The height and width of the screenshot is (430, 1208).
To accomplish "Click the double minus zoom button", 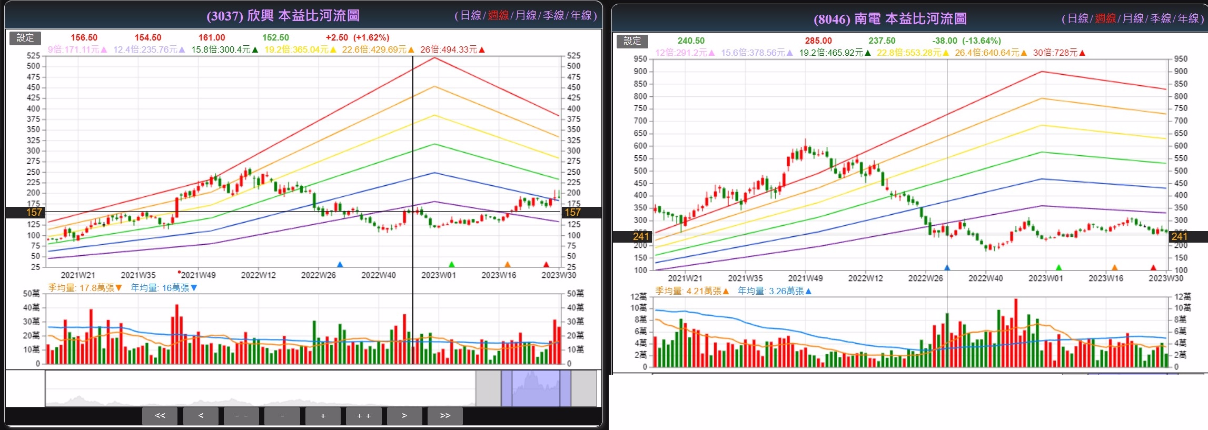I will coord(241,416).
